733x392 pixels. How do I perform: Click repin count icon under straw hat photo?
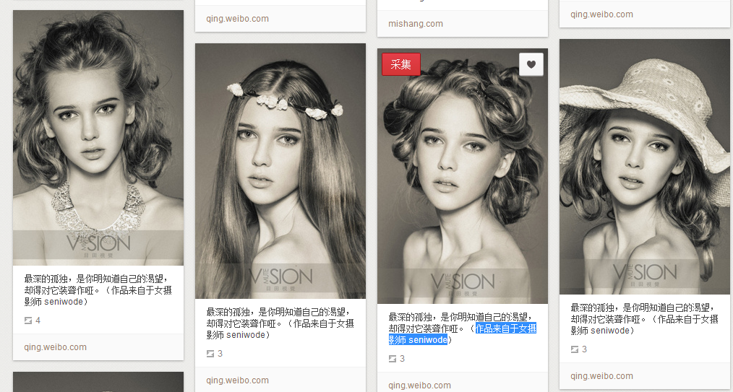[575, 349]
